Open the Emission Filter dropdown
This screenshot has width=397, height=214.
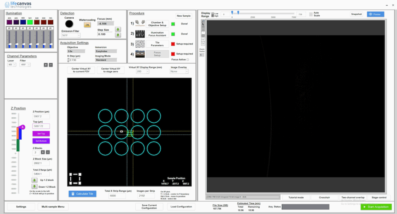pos(71,36)
